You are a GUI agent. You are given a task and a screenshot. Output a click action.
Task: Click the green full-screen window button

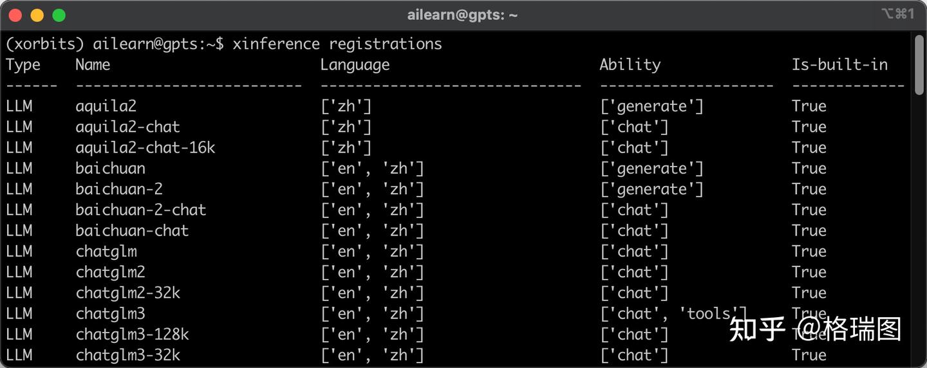pos(59,15)
